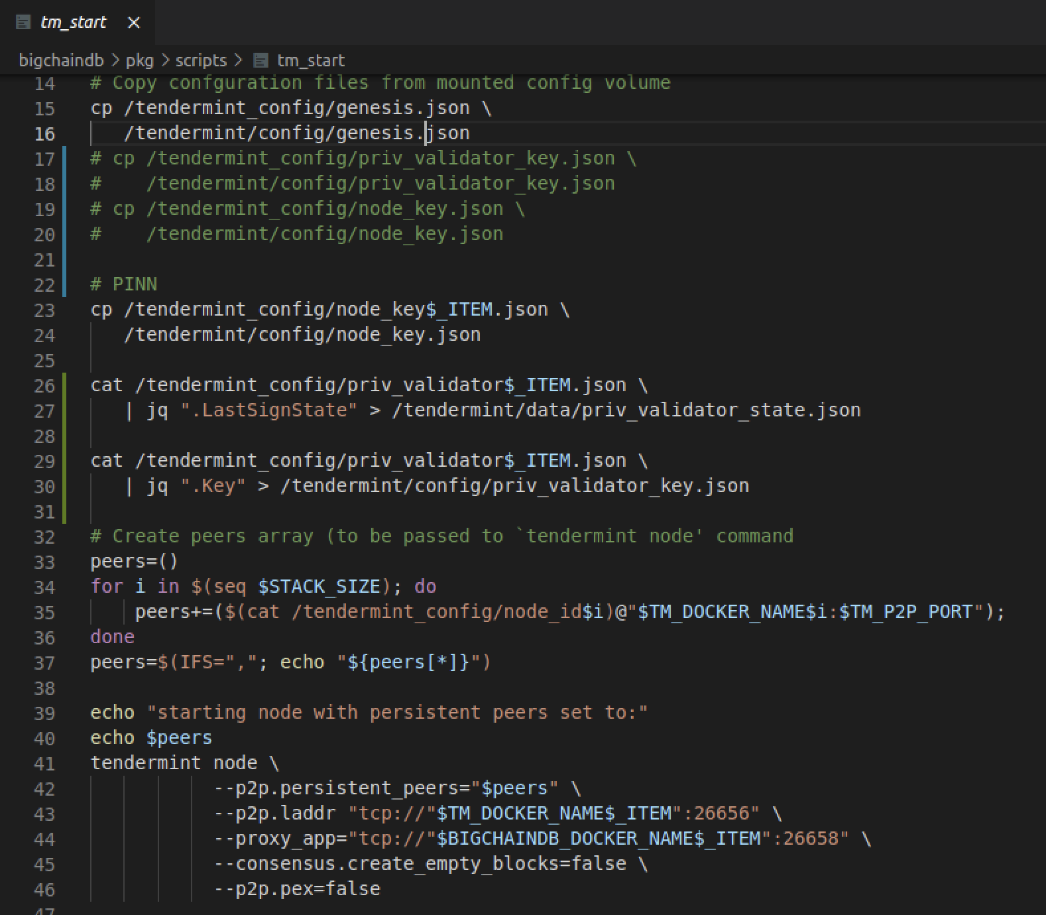Open scripts breadcrumb segment

[x=201, y=60]
